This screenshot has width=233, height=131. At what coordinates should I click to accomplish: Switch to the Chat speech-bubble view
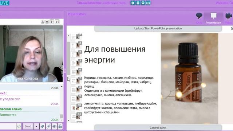pyautogui.click(x=199, y=18)
